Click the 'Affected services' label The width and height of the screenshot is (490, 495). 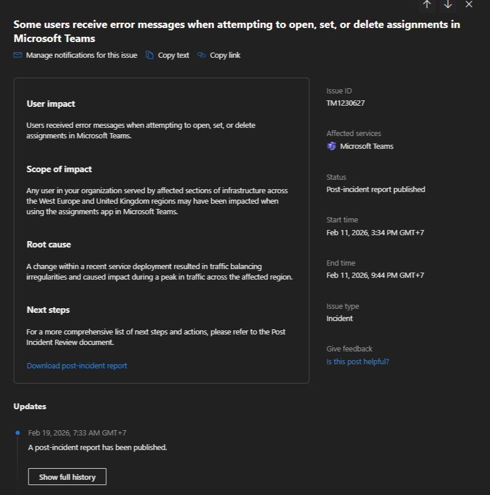(x=353, y=134)
